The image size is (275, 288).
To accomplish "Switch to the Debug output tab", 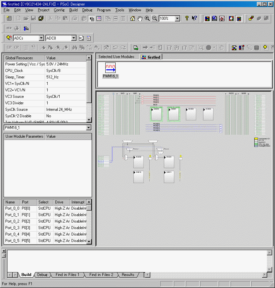I will tap(42, 275).
